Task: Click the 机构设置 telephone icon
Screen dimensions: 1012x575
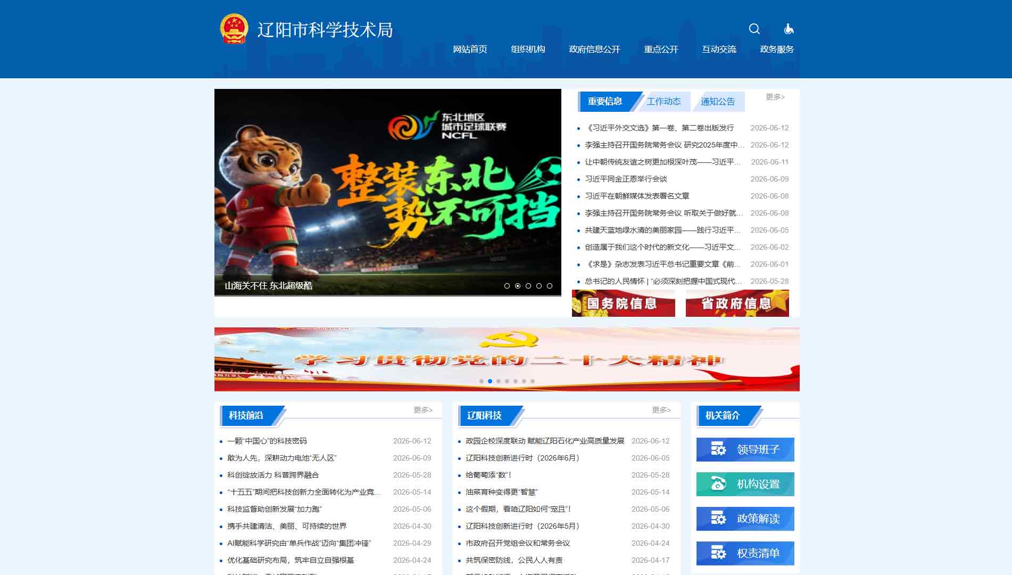Action: point(718,484)
